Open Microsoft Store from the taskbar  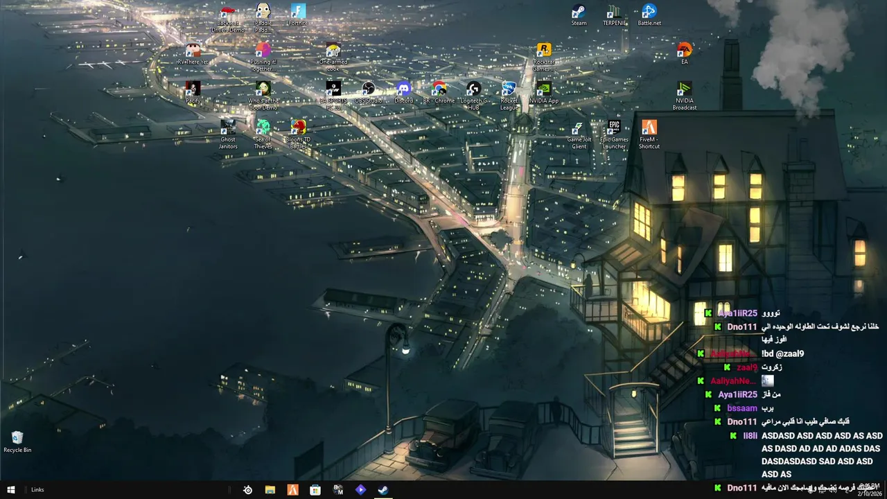tap(315, 490)
